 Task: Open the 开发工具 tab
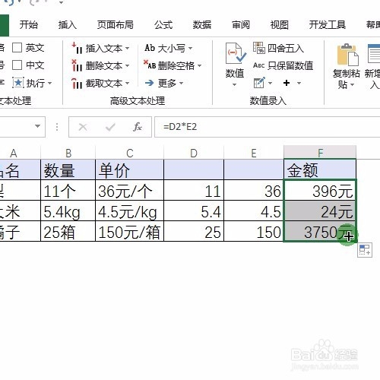[328, 25]
